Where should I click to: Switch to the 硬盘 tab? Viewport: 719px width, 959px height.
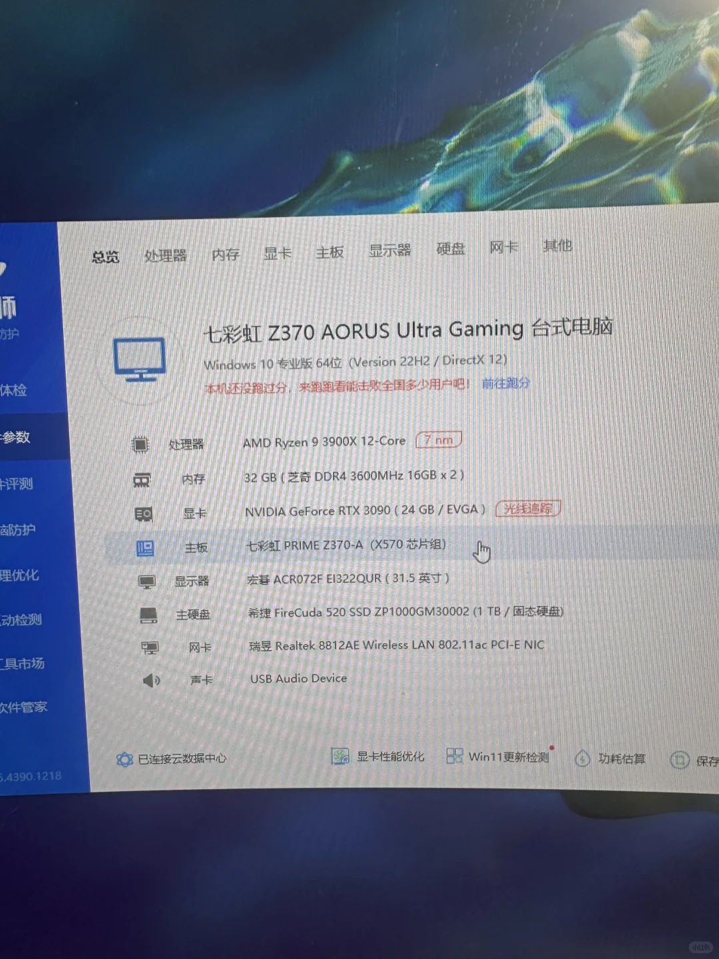[450, 248]
